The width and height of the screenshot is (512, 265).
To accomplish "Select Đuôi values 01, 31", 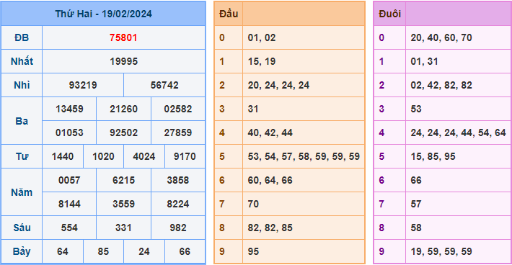I will pyautogui.click(x=424, y=61).
